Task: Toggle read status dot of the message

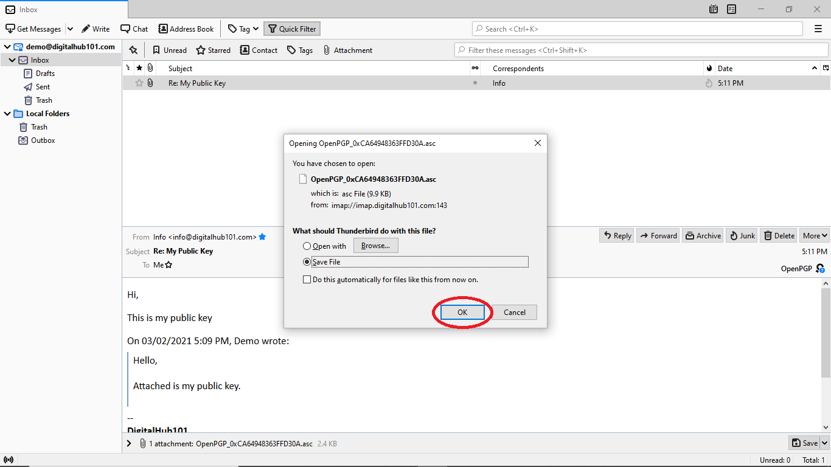Action: tap(475, 83)
